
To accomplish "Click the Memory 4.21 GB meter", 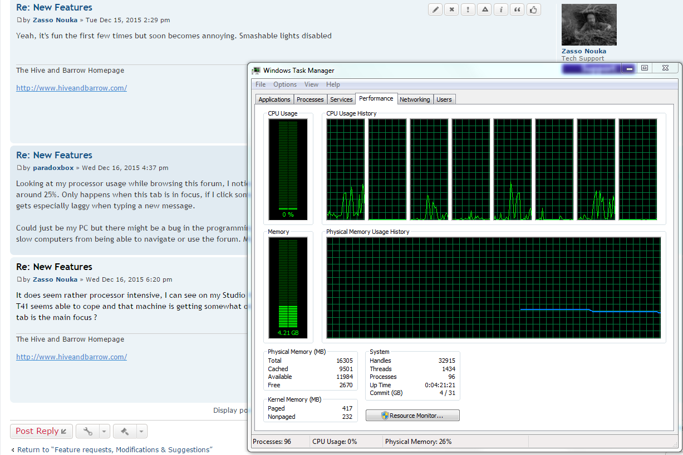I will 288,288.
